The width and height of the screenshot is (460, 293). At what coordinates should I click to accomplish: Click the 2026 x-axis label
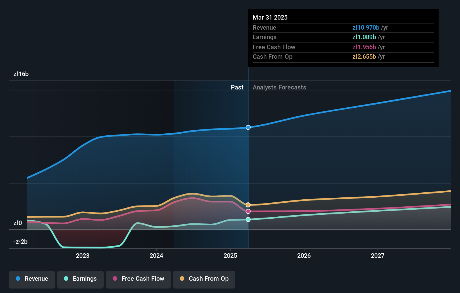coord(304,256)
